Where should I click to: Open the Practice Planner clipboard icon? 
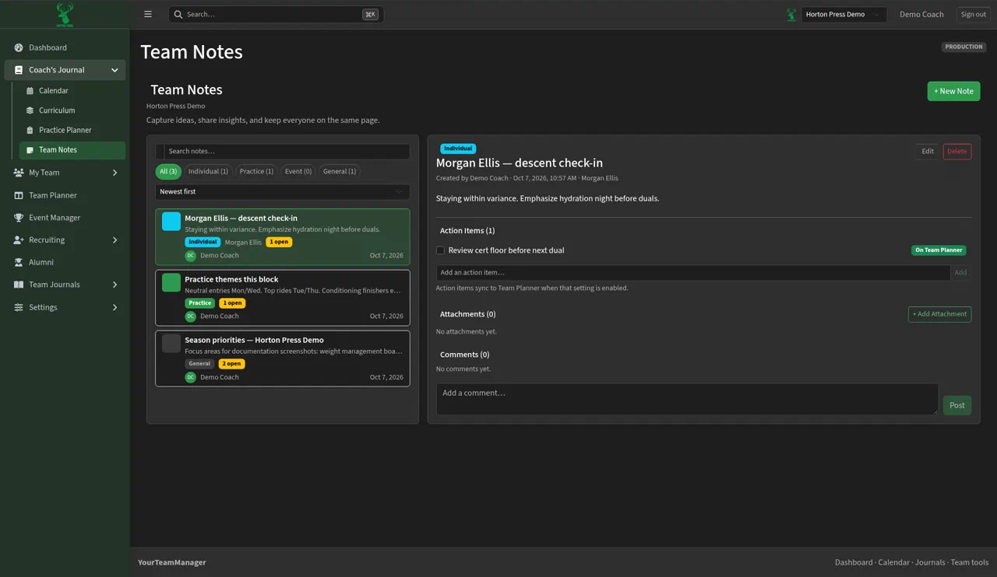[30, 131]
